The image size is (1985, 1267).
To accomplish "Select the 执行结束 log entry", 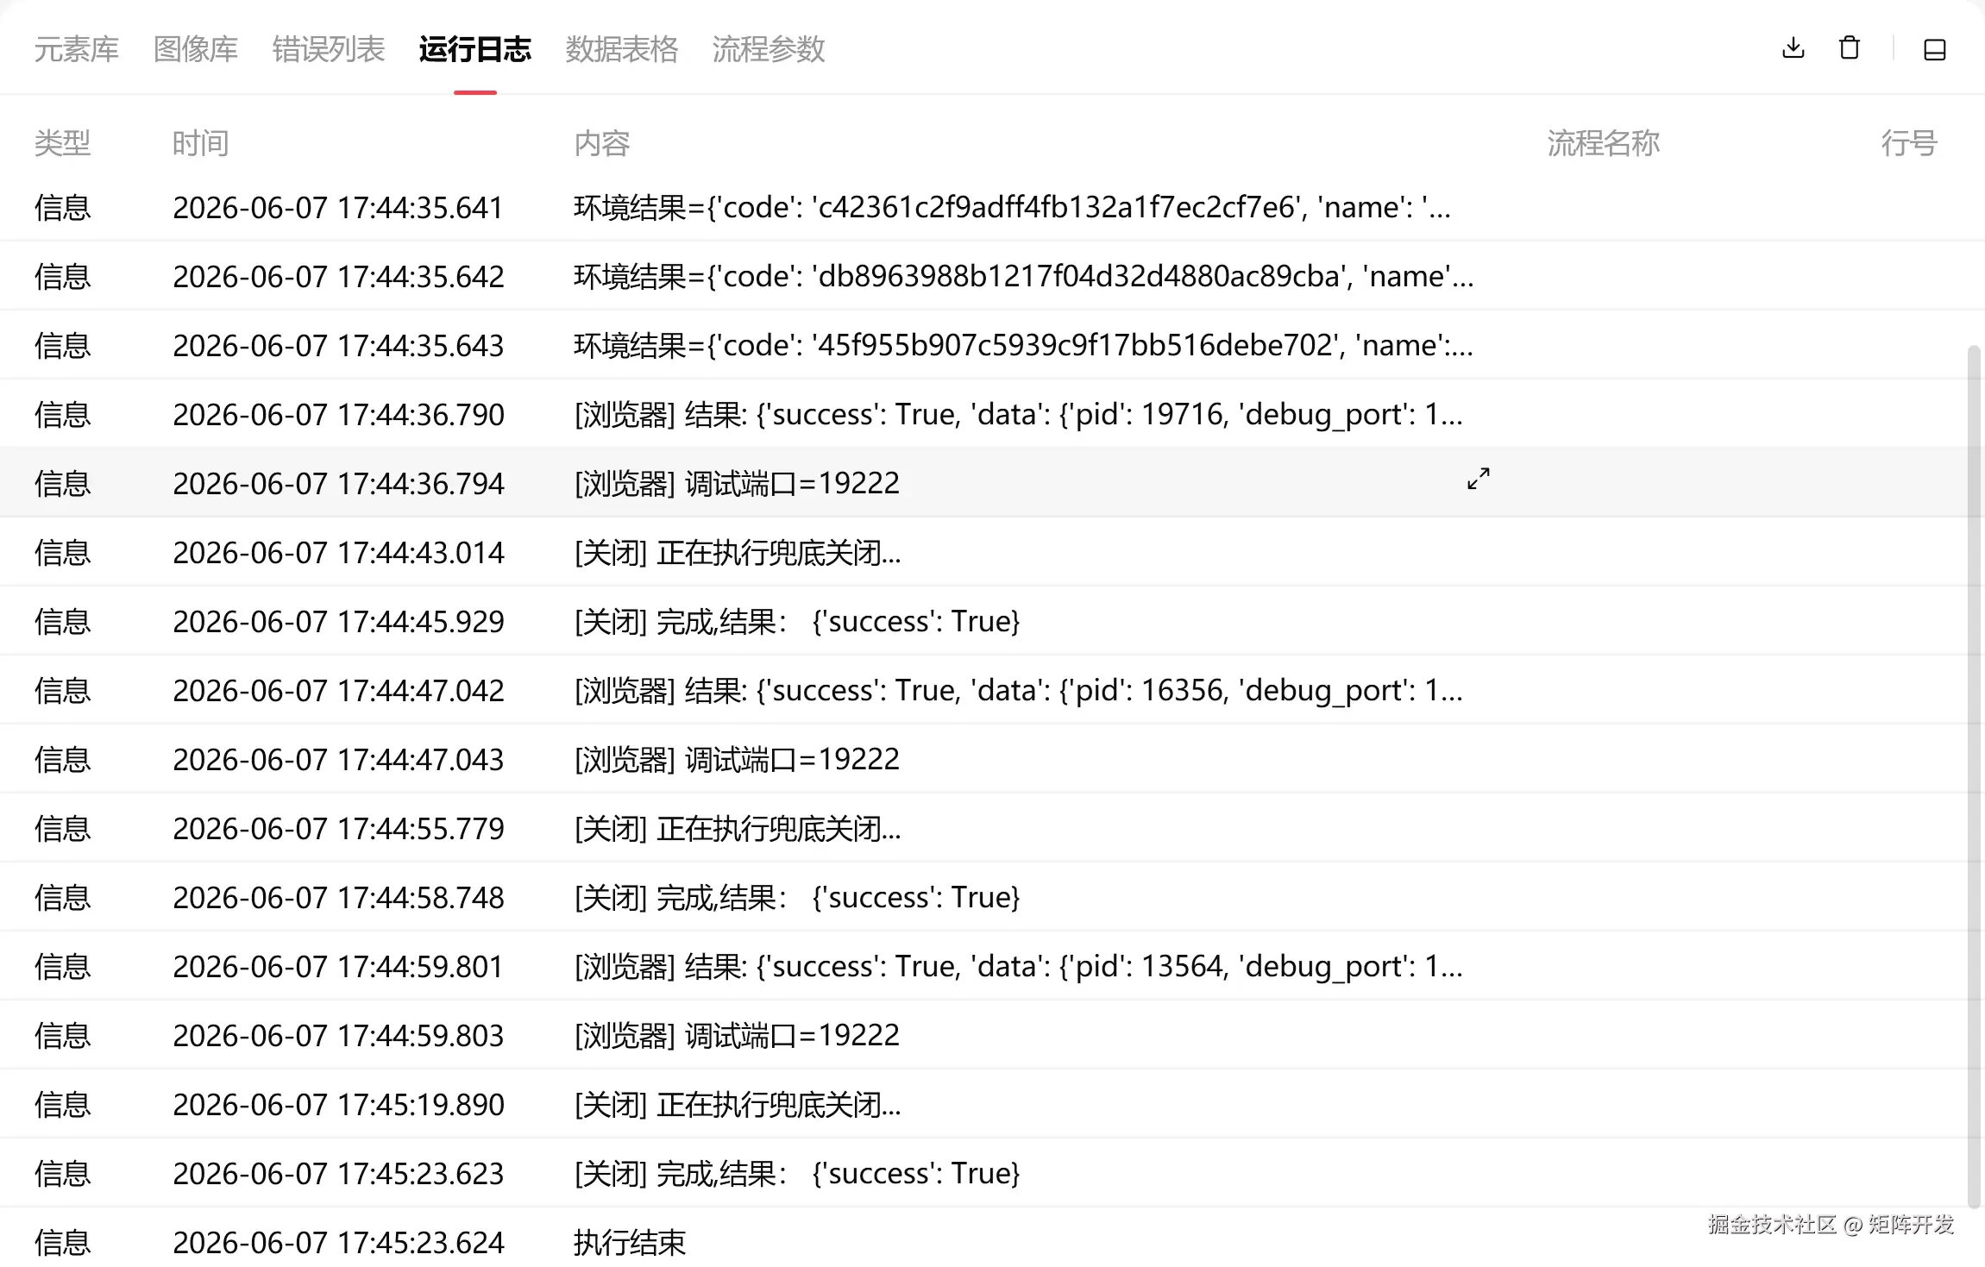I will [x=992, y=1239].
